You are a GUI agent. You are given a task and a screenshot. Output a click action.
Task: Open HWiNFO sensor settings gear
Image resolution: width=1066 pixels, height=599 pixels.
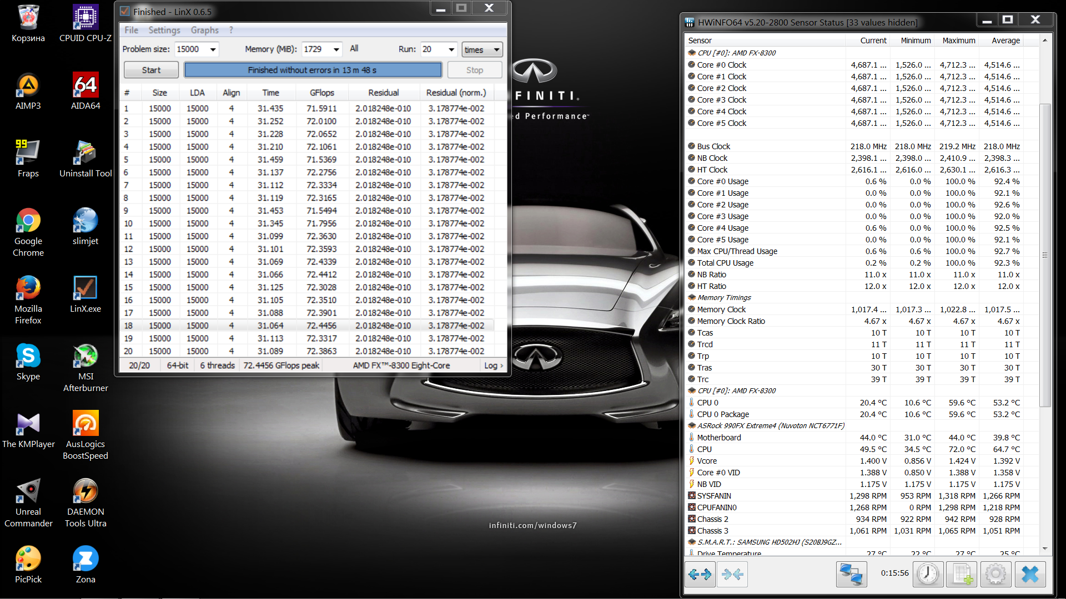tap(995, 574)
